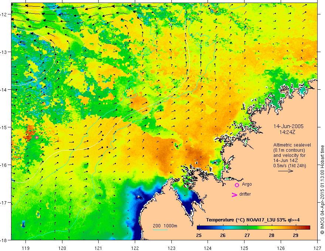This screenshot has height=251, width=325.
Task: Click the 0.5m/s velocity reference arrow
Action: click(285, 171)
